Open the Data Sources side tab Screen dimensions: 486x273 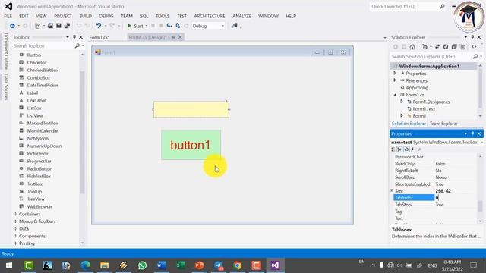pos(6,87)
